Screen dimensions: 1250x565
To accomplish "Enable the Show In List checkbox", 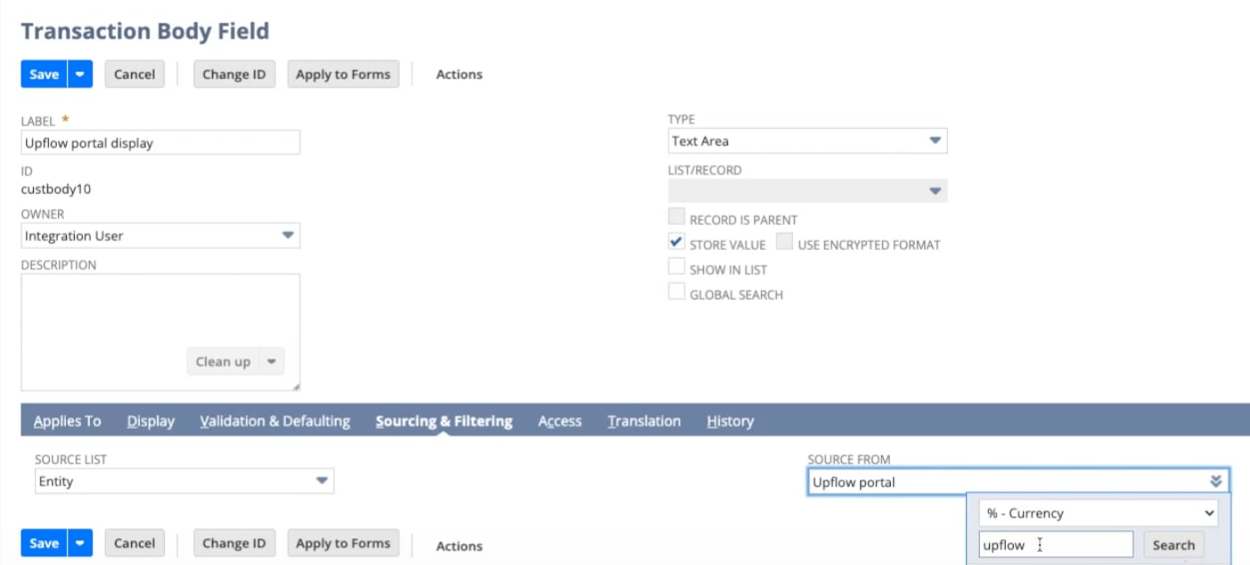I will (x=677, y=267).
